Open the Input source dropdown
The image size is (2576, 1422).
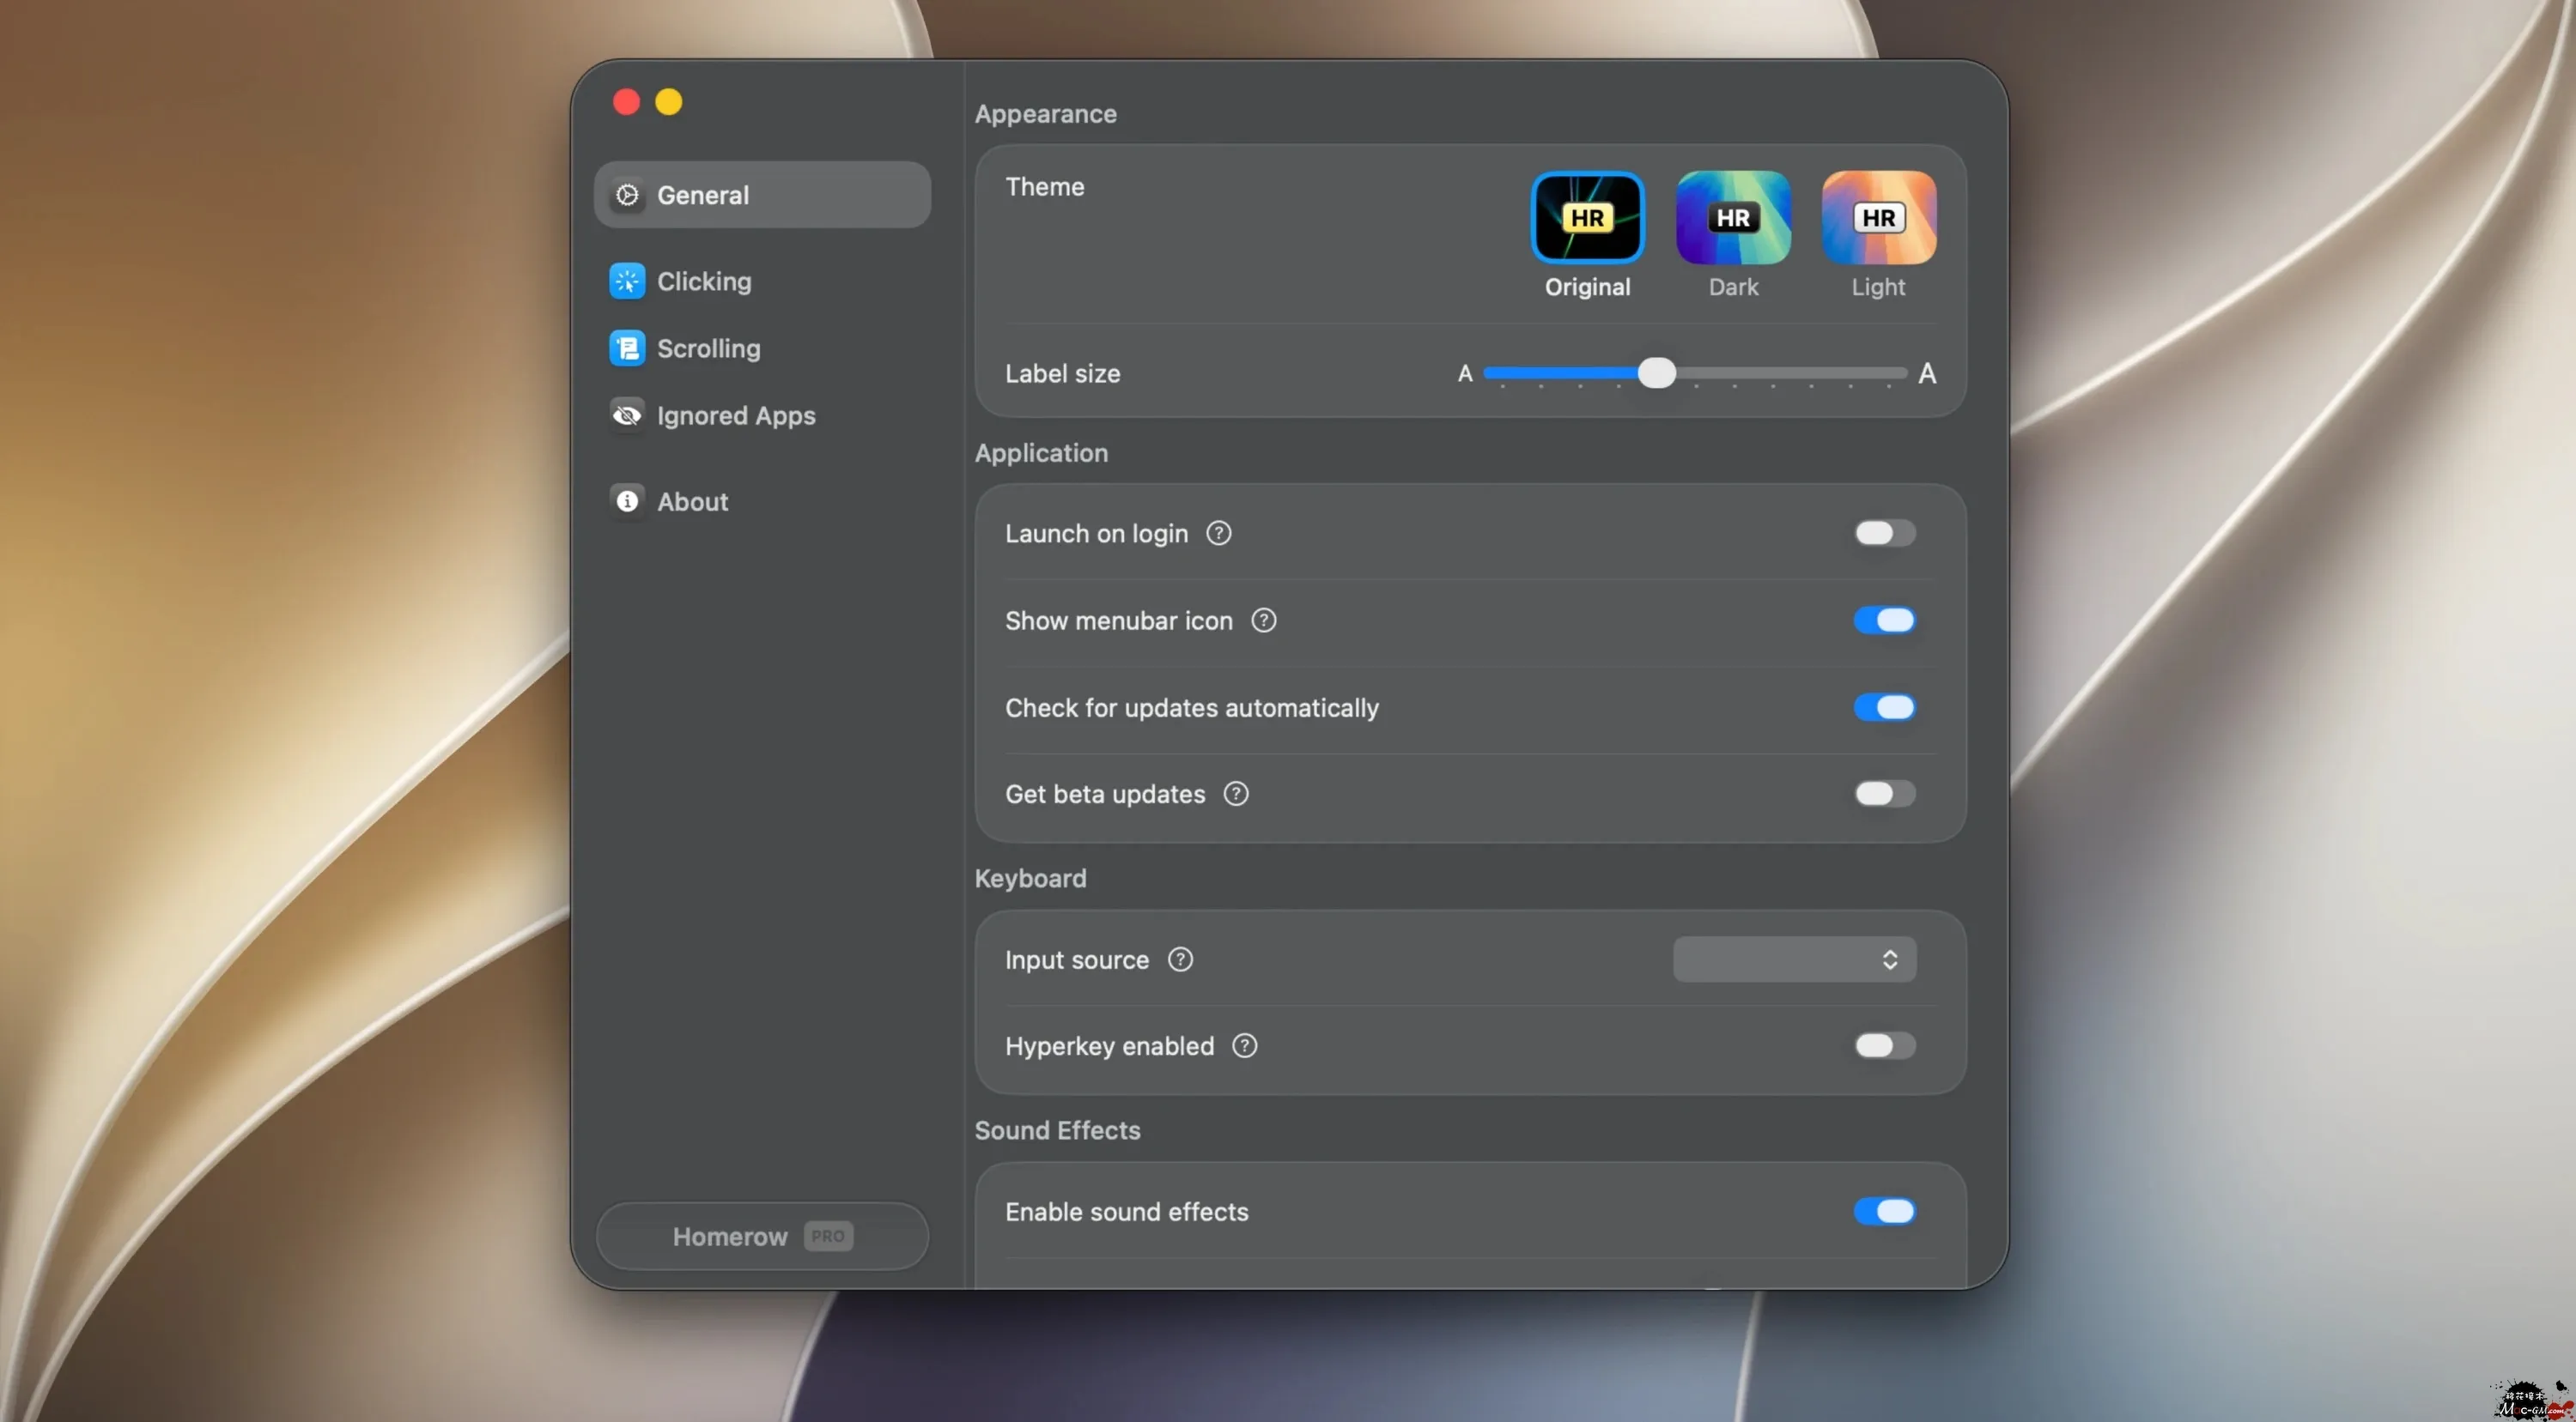[x=1794, y=960]
